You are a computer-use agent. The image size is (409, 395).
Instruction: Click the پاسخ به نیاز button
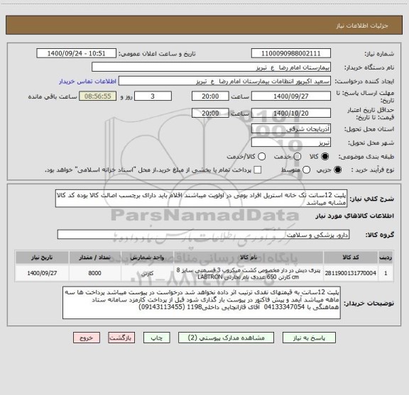[x=309, y=338]
